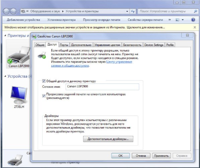This screenshot has height=168, width=200.
Task: Switch to the 'Порты' tab
Action: [x=64, y=45]
